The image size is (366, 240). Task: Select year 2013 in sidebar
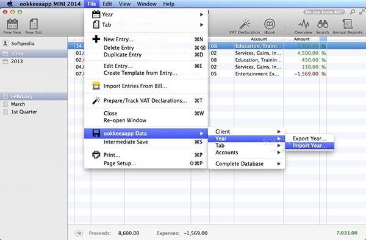pyautogui.click(x=34, y=61)
